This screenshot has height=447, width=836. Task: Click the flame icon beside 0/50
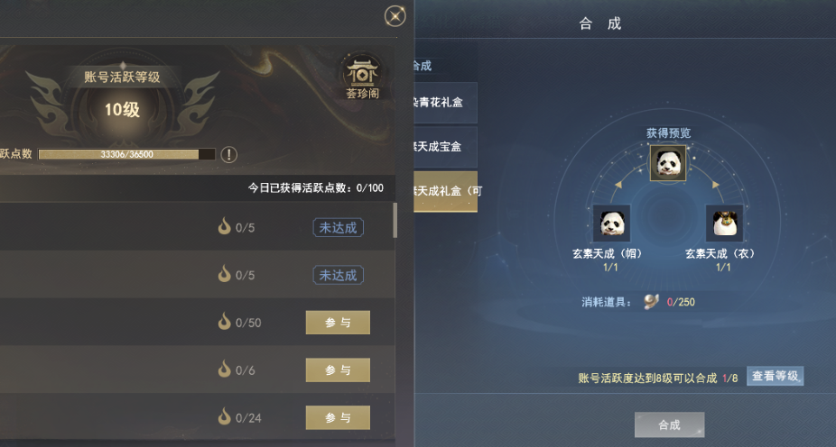(x=225, y=322)
